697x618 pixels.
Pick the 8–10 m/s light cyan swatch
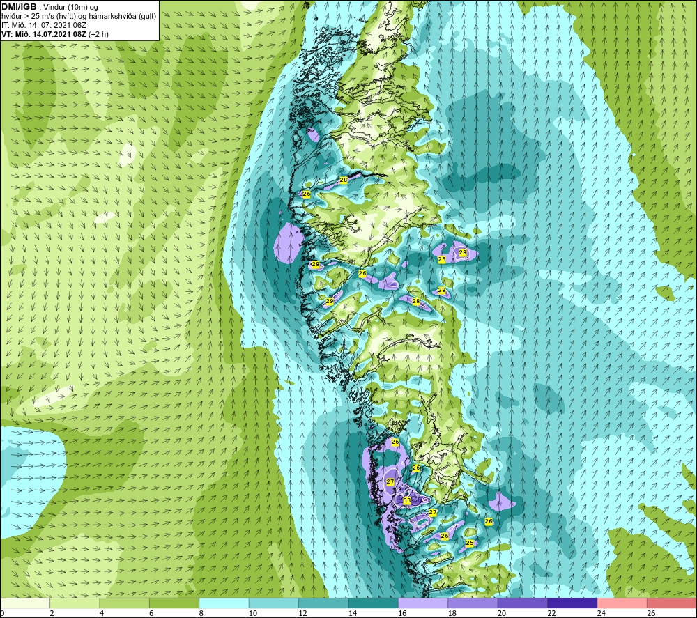(x=224, y=603)
